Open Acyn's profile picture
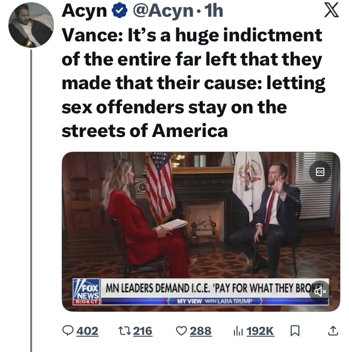The width and height of the screenshot is (349, 352). point(31,25)
